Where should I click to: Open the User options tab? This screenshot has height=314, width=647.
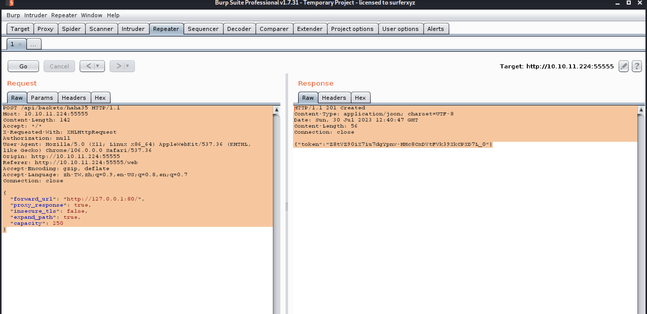coord(401,29)
